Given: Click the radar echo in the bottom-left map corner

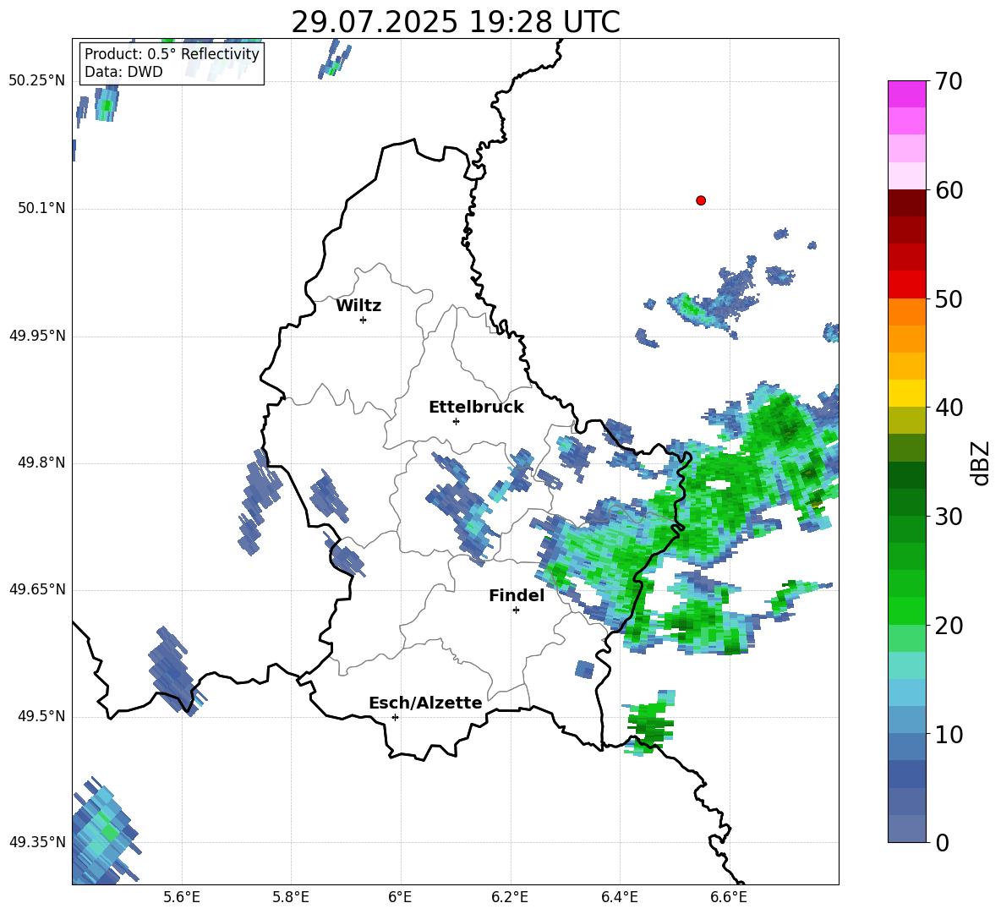Looking at the screenshot, I should (x=106, y=829).
